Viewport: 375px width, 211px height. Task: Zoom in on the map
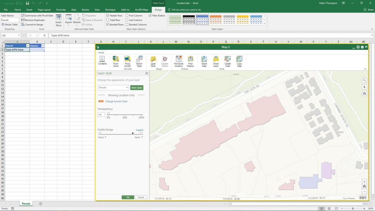tap(364, 182)
